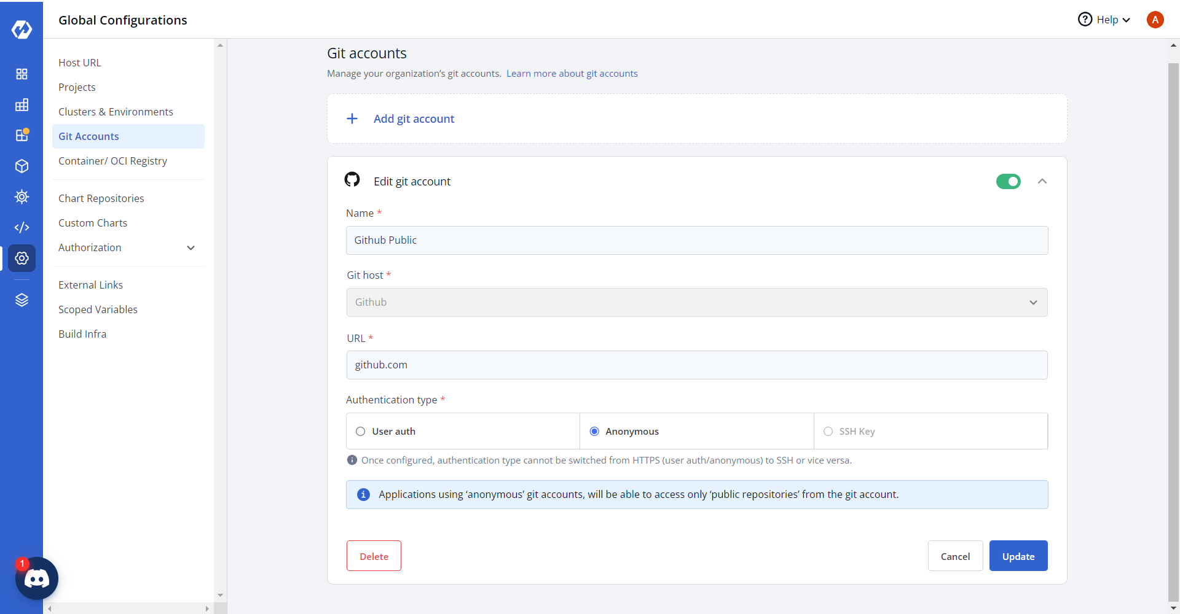The image size is (1180, 614).
Task: Click the user avatar in the header
Action: point(1155,20)
